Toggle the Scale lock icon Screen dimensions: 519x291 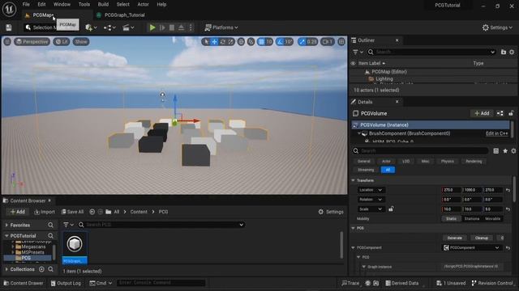click(x=391, y=209)
